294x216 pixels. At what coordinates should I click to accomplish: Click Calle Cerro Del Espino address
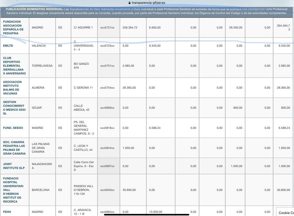(x=84, y=166)
